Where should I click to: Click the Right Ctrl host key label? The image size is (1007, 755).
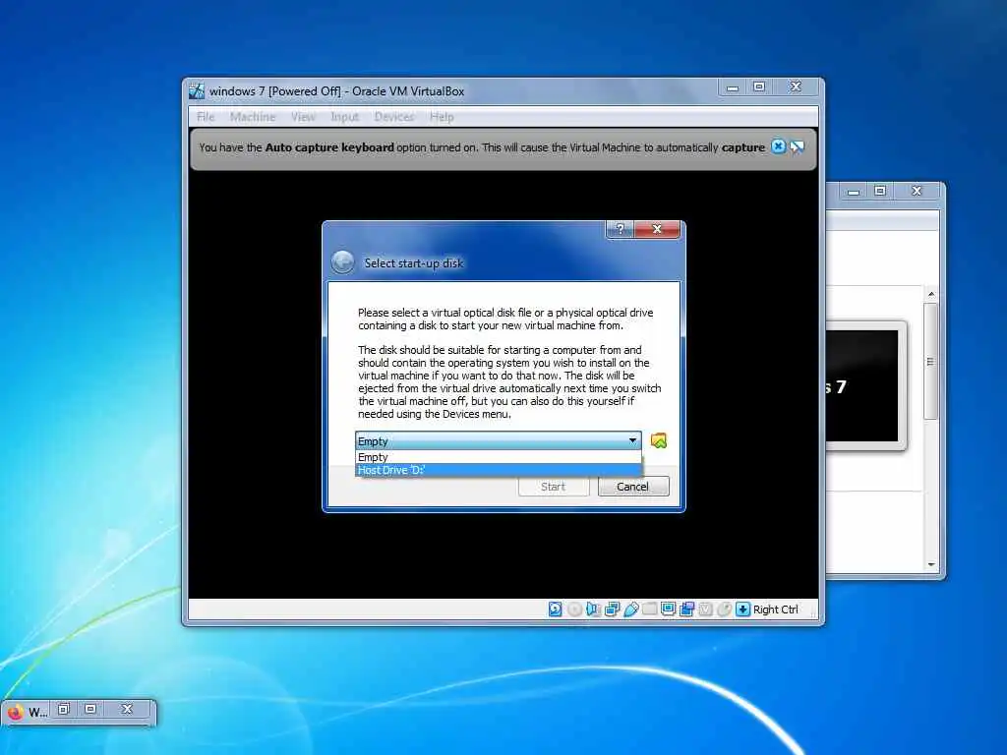775,610
